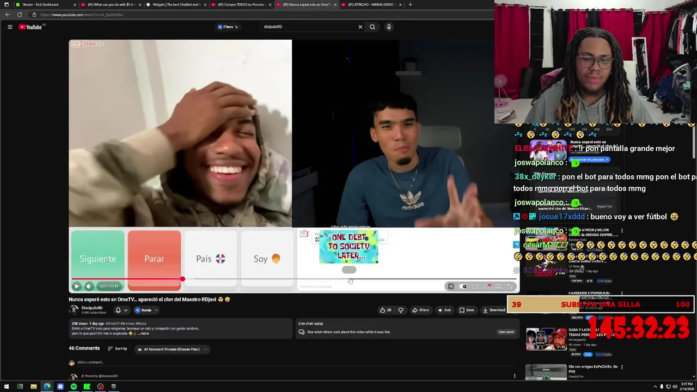This screenshot has width=697, height=392.
Task: Open options for Qta con amigos video
Action: (622, 367)
